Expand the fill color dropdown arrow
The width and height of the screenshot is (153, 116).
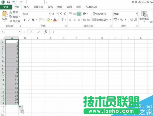(x=52, y=20)
